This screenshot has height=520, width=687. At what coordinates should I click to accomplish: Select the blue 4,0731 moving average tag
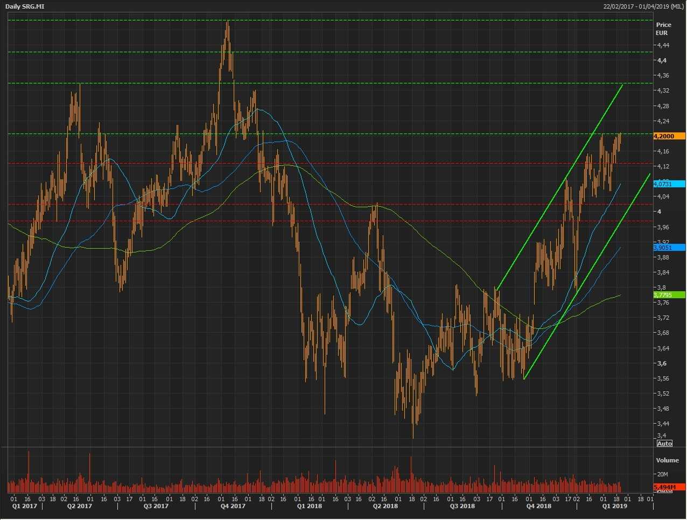(669, 184)
